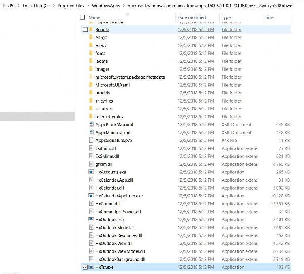Click the en-gb folder icon
This screenshot has height=274, width=304.
pyautogui.click(x=91, y=37)
